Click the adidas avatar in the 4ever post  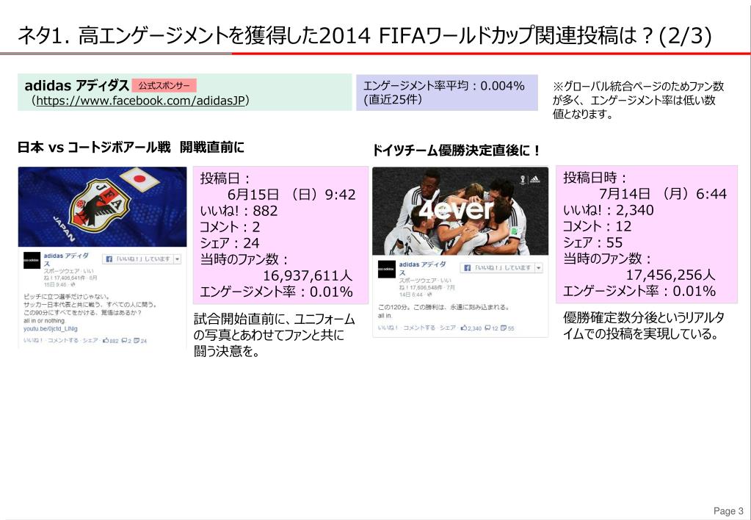coord(387,269)
